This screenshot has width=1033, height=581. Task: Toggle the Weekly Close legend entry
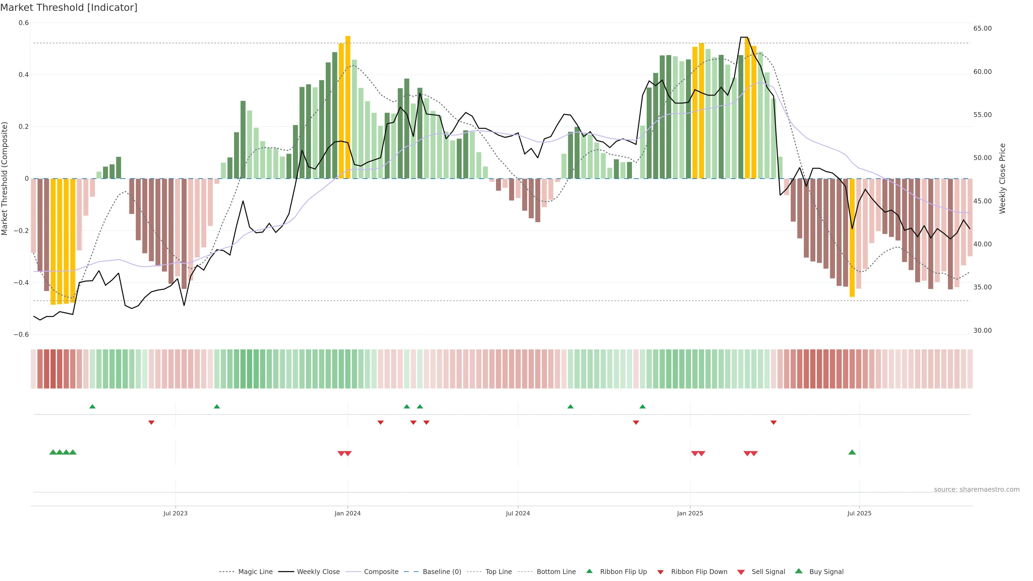[x=318, y=572]
